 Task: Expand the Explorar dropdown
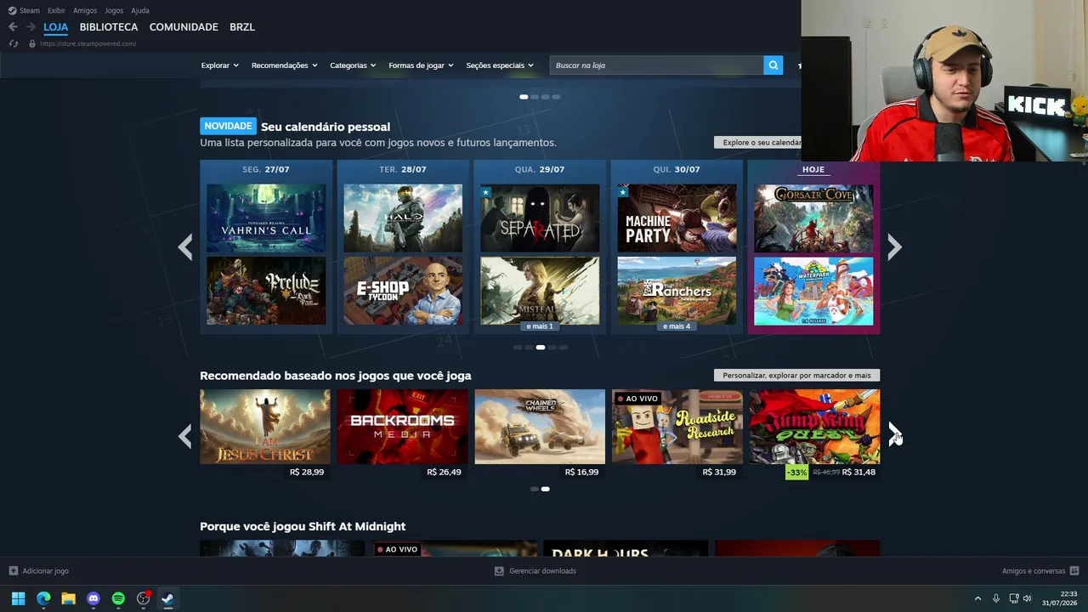tap(219, 65)
